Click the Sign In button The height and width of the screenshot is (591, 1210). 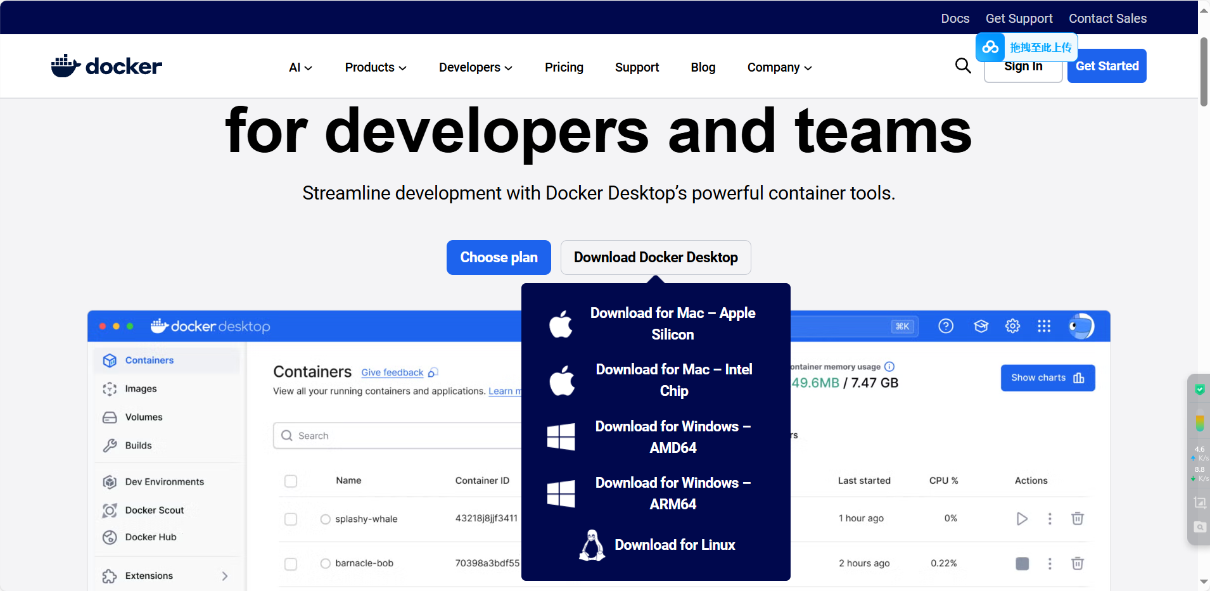(x=1023, y=67)
